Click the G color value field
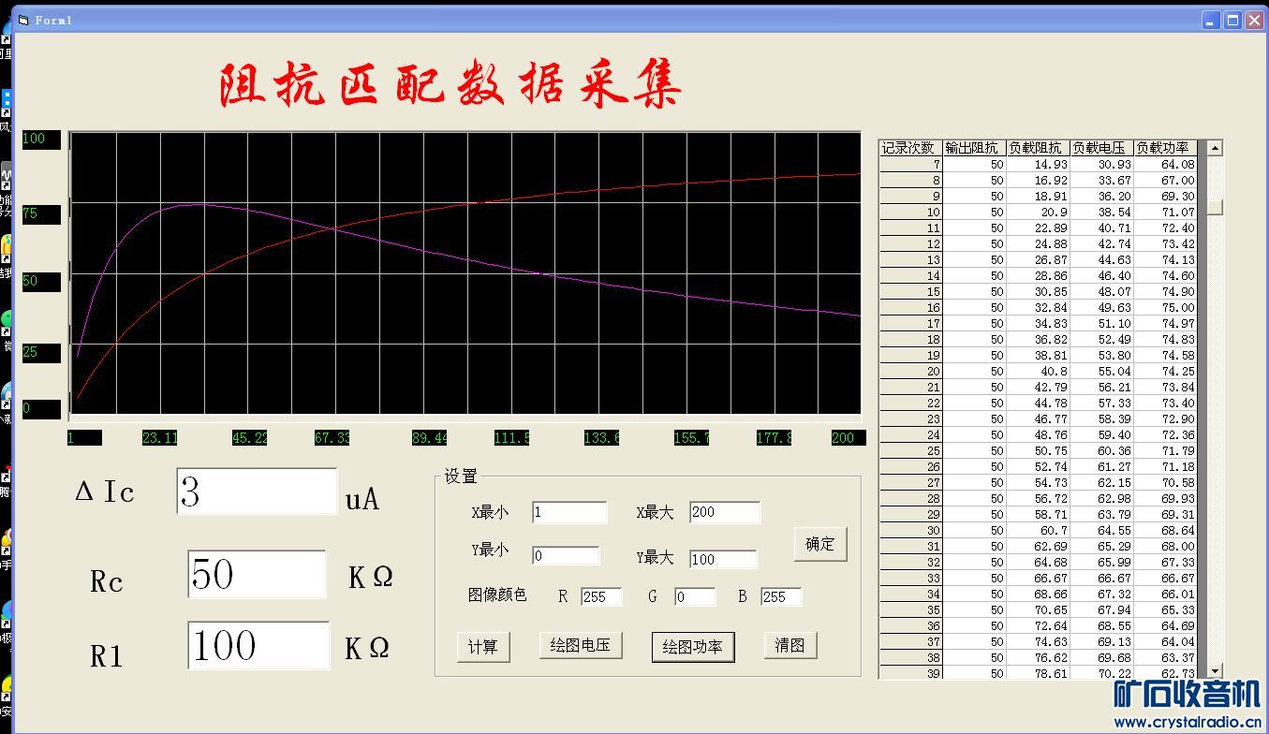This screenshot has height=734, width=1269. (x=694, y=596)
